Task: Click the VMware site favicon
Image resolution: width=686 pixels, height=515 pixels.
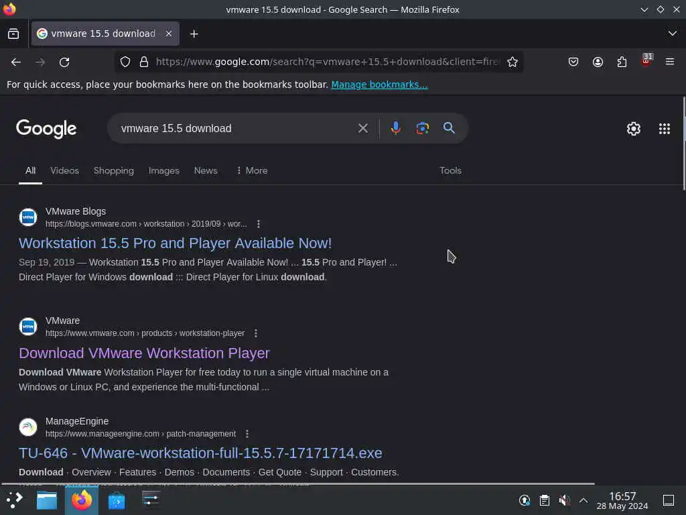Action: tap(28, 327)
